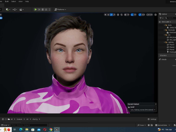Image resolution: width=176 pixels, height=132 pixels.
Task: Toggle Outliner visibility eye column header
Action: point(159,22)
